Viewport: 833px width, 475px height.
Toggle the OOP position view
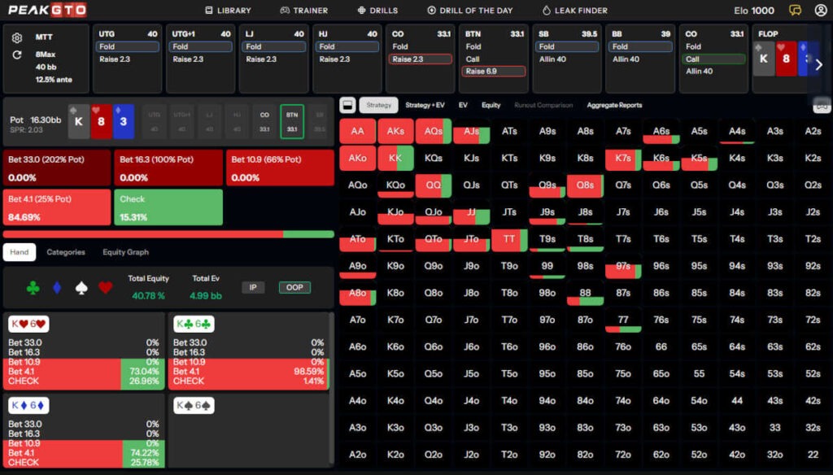[x=294, y=287]
